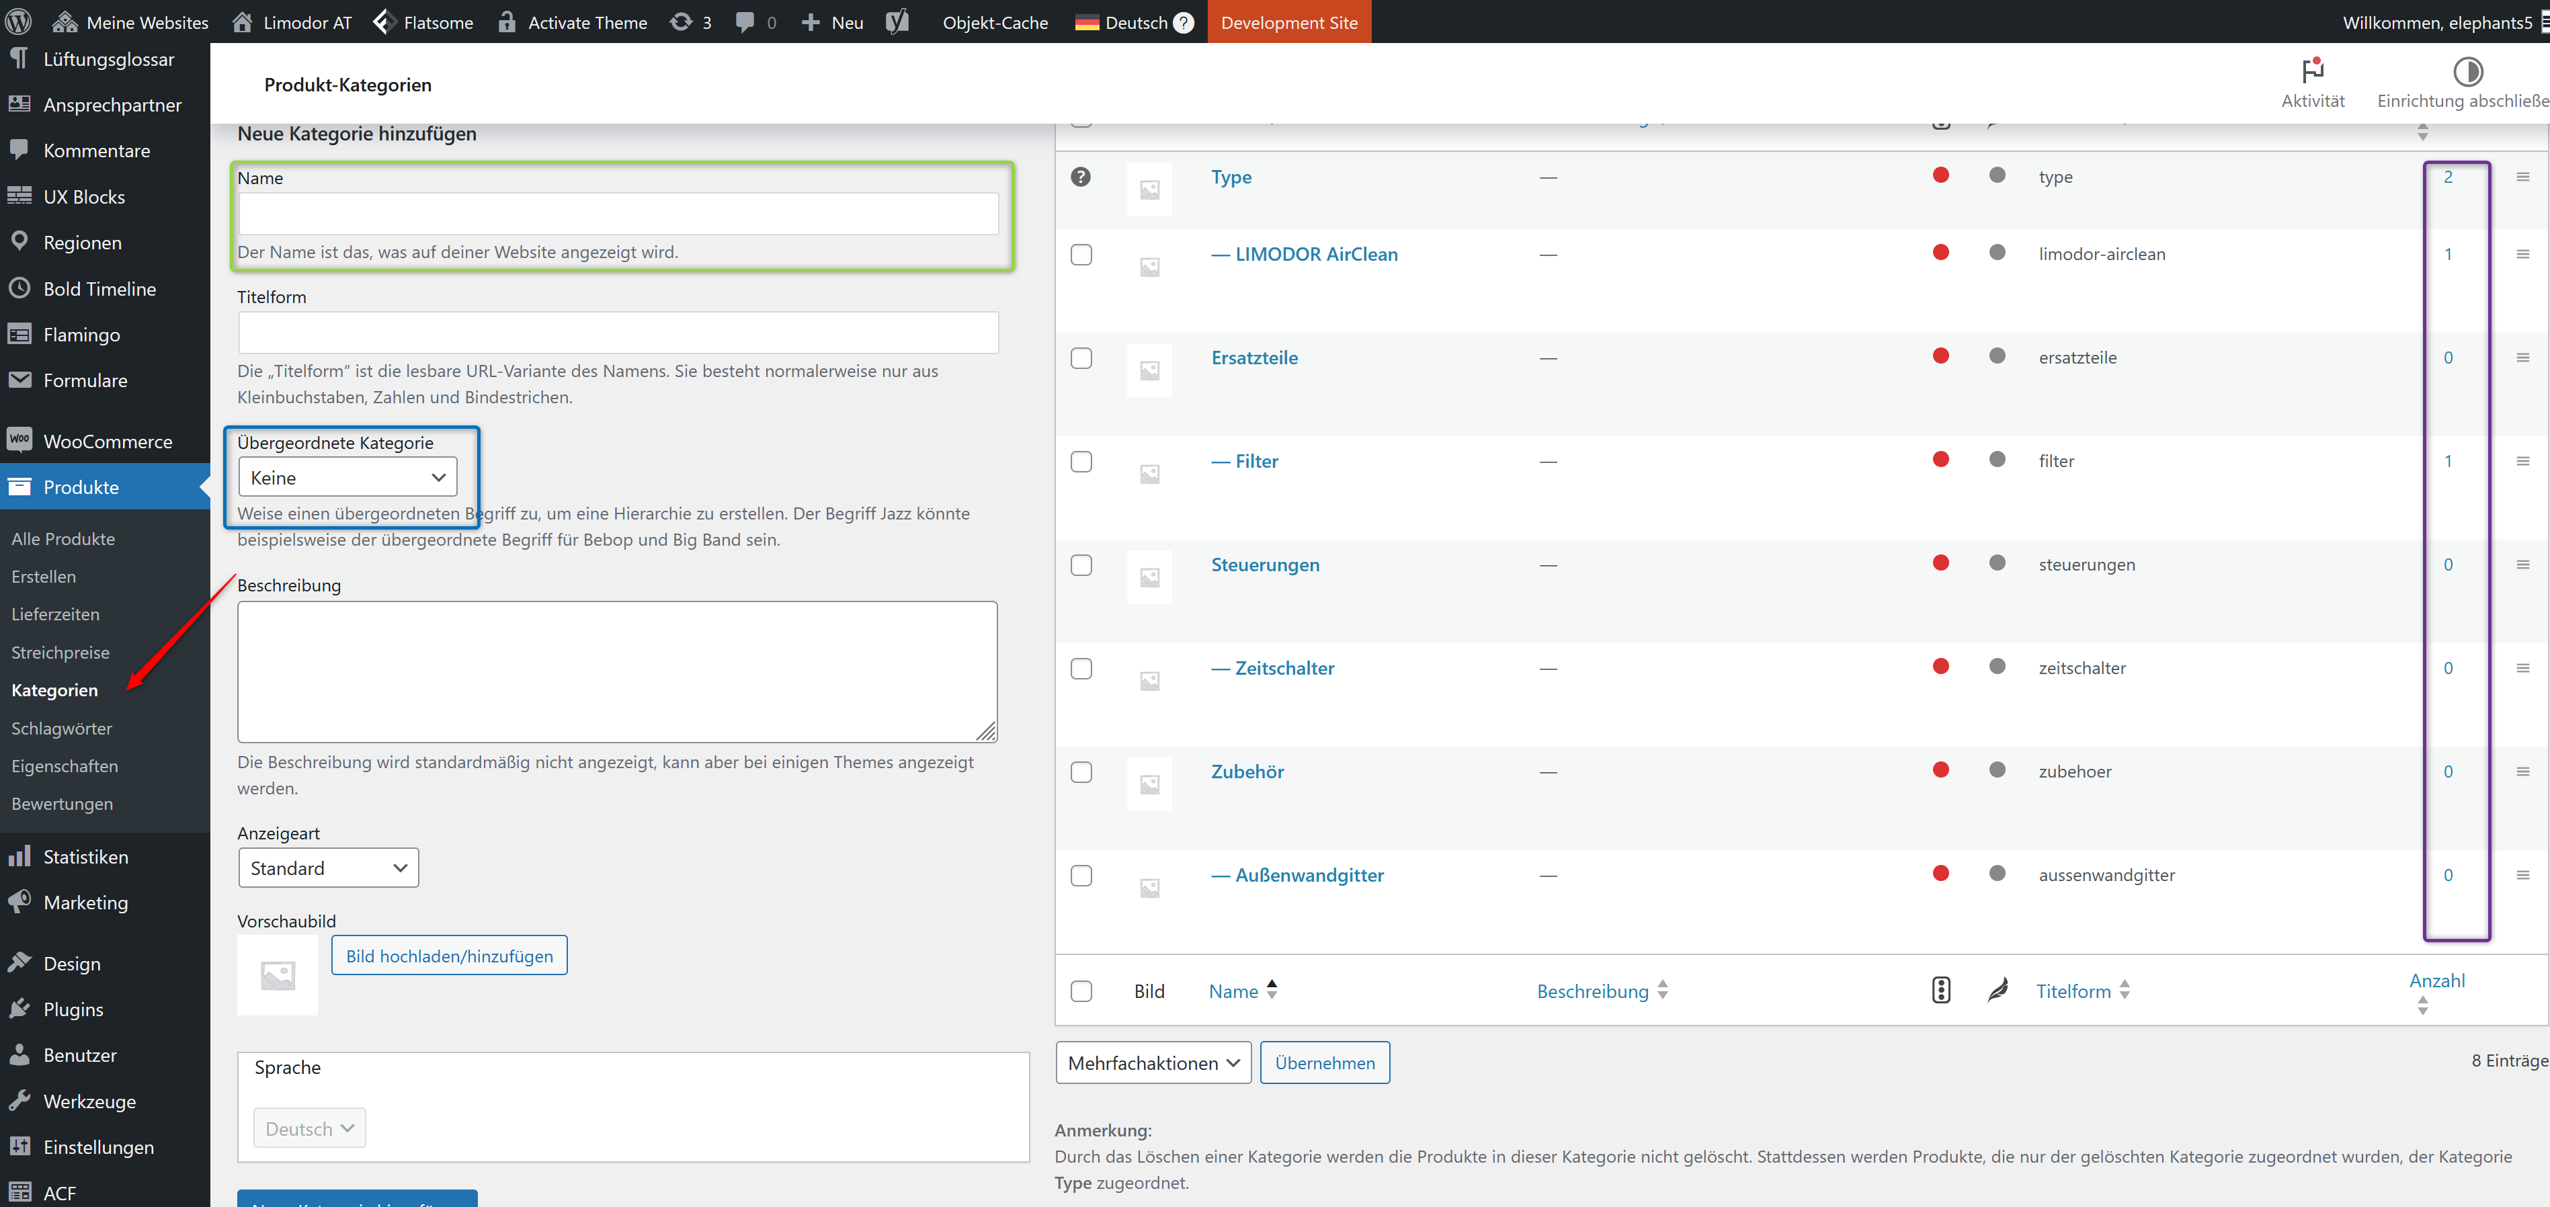The image size is (2550, 1207).
Task: Open Marketing from sidebar
Action: [x=85, y=902]
